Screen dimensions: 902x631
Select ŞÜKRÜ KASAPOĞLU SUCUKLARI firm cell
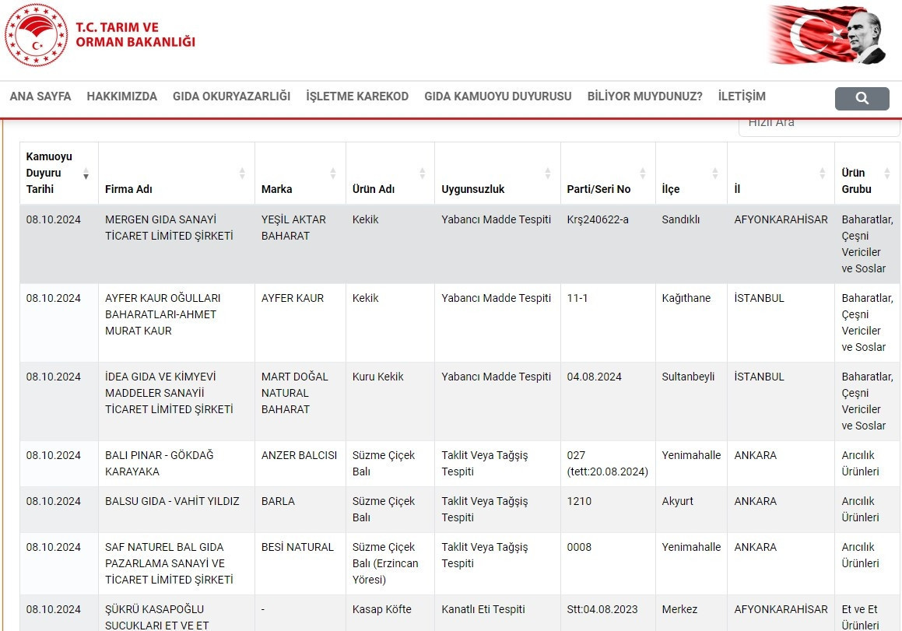click(x=177, y=613)
